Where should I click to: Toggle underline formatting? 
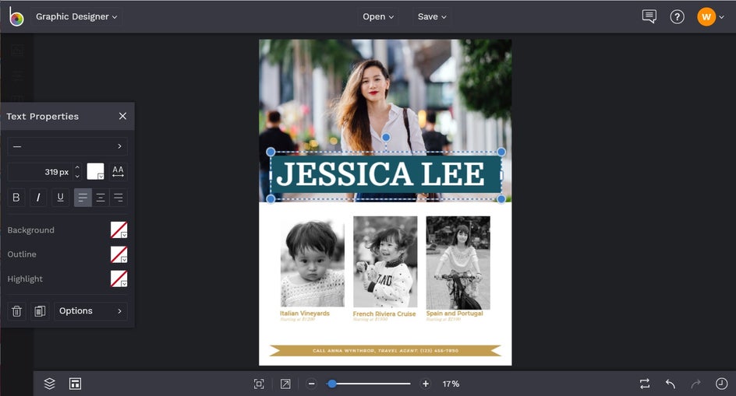[x=60, y=198]
